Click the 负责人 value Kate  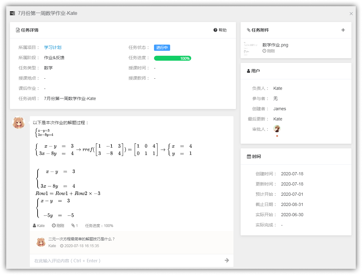pos(278,88)
